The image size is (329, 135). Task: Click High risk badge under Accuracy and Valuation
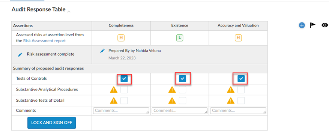[238, 38]
